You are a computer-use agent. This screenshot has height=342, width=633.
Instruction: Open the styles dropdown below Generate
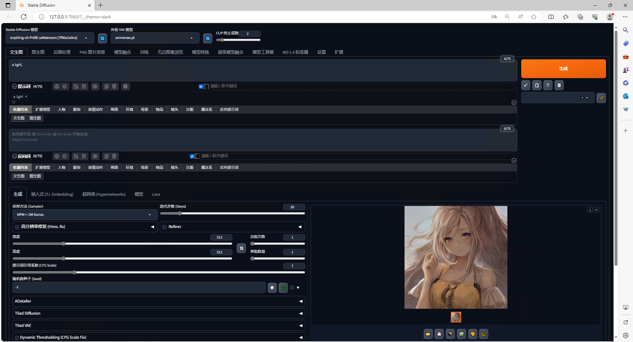point(558,98)
